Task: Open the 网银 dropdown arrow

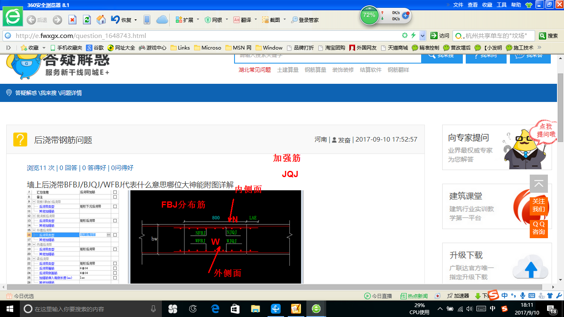Action: pyautogui.click(x=227, y=19)
